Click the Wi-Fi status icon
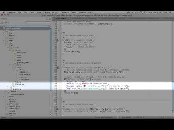The width and height of the screenshot is (174, 130). (x=141, y=12)
